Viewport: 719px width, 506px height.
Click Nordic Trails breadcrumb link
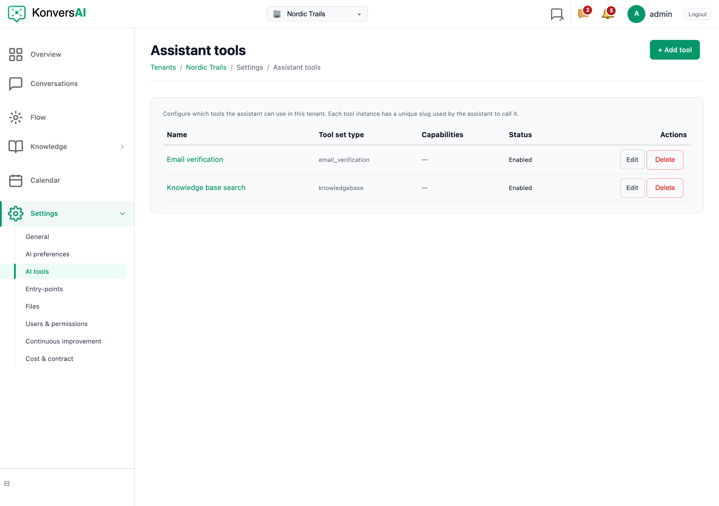click(206, 67)
